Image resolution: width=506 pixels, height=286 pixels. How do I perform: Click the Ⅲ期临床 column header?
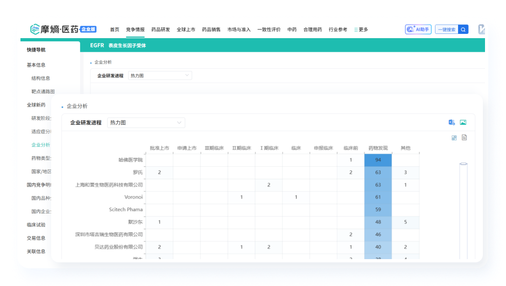[214, 148]
